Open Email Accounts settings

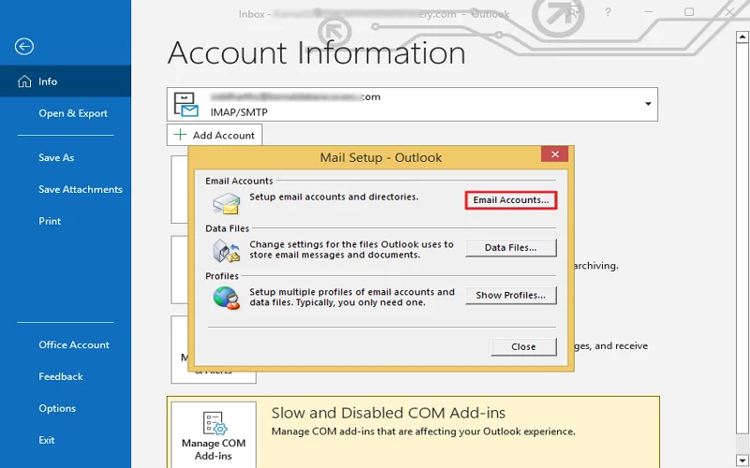[x=511, y=200]
